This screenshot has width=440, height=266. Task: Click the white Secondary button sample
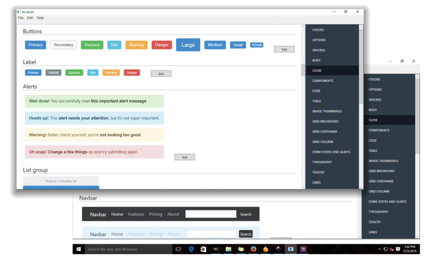[64, 45]
